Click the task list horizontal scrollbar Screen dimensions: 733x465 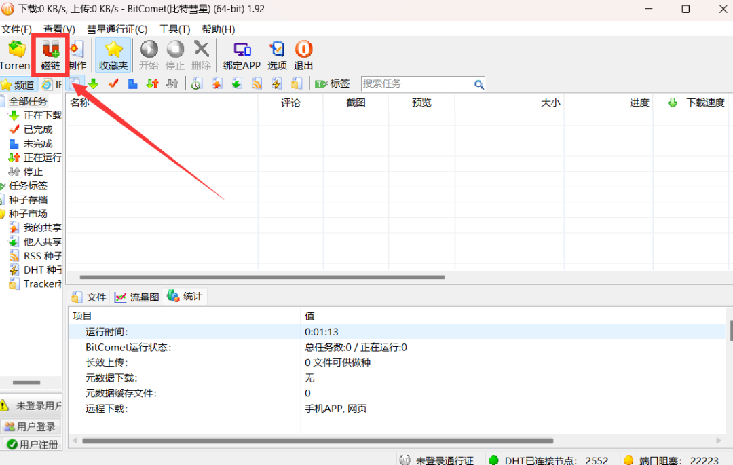262,277
